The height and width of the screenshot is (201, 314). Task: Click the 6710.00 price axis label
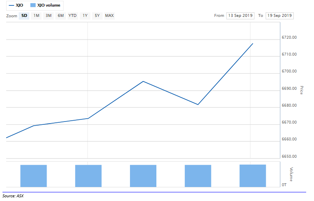coord(289,54)
